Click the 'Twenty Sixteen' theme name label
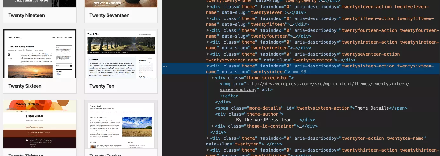 click(25, 86)
